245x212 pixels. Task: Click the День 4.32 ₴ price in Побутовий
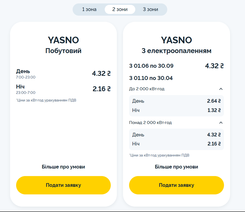(101, 74)
